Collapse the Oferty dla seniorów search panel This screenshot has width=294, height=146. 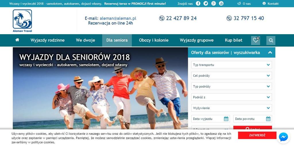[270, 53]
